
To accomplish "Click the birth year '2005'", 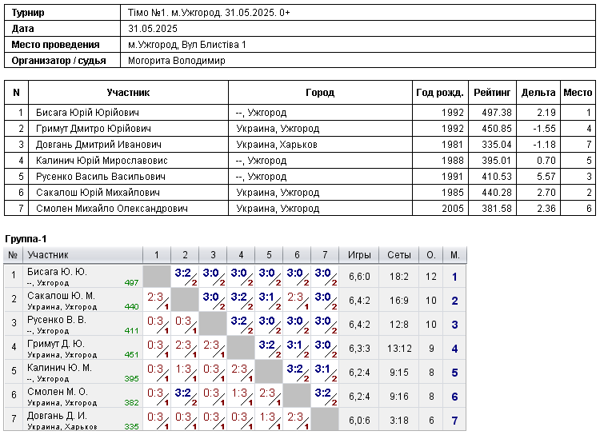I will (453, 209).
